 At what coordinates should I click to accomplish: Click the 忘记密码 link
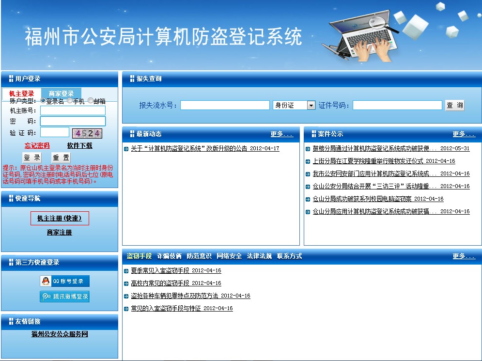click(x=37, y=145)
